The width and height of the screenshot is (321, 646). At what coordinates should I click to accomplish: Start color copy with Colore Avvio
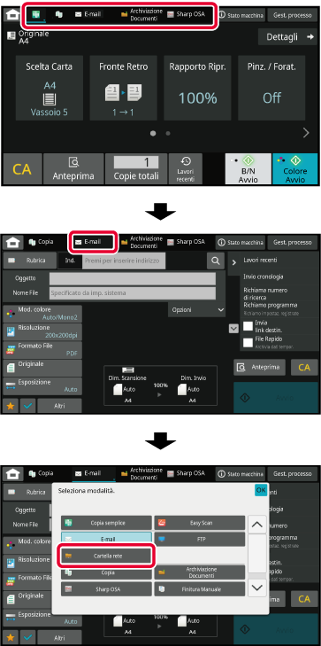(295, 168)
